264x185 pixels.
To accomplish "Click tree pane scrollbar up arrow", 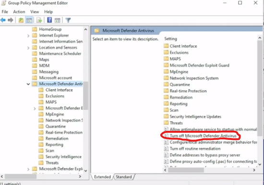I will pyautogui.click(x=85, y=29).
